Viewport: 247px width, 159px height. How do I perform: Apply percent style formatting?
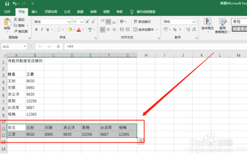pyautogui.click(x=175, y=29)
